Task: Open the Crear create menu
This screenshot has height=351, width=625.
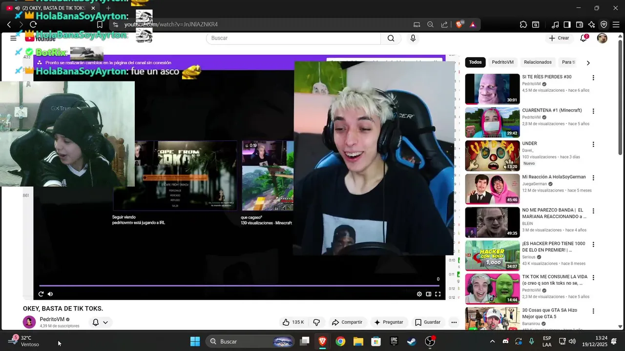Action: pyautogui.click(x=559, y=38)
